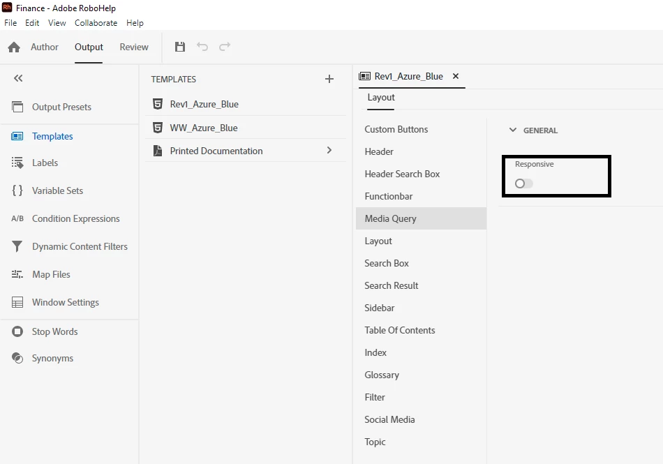Click the template icon on Rev1_Azure_Blue tab

pos(364,76)
